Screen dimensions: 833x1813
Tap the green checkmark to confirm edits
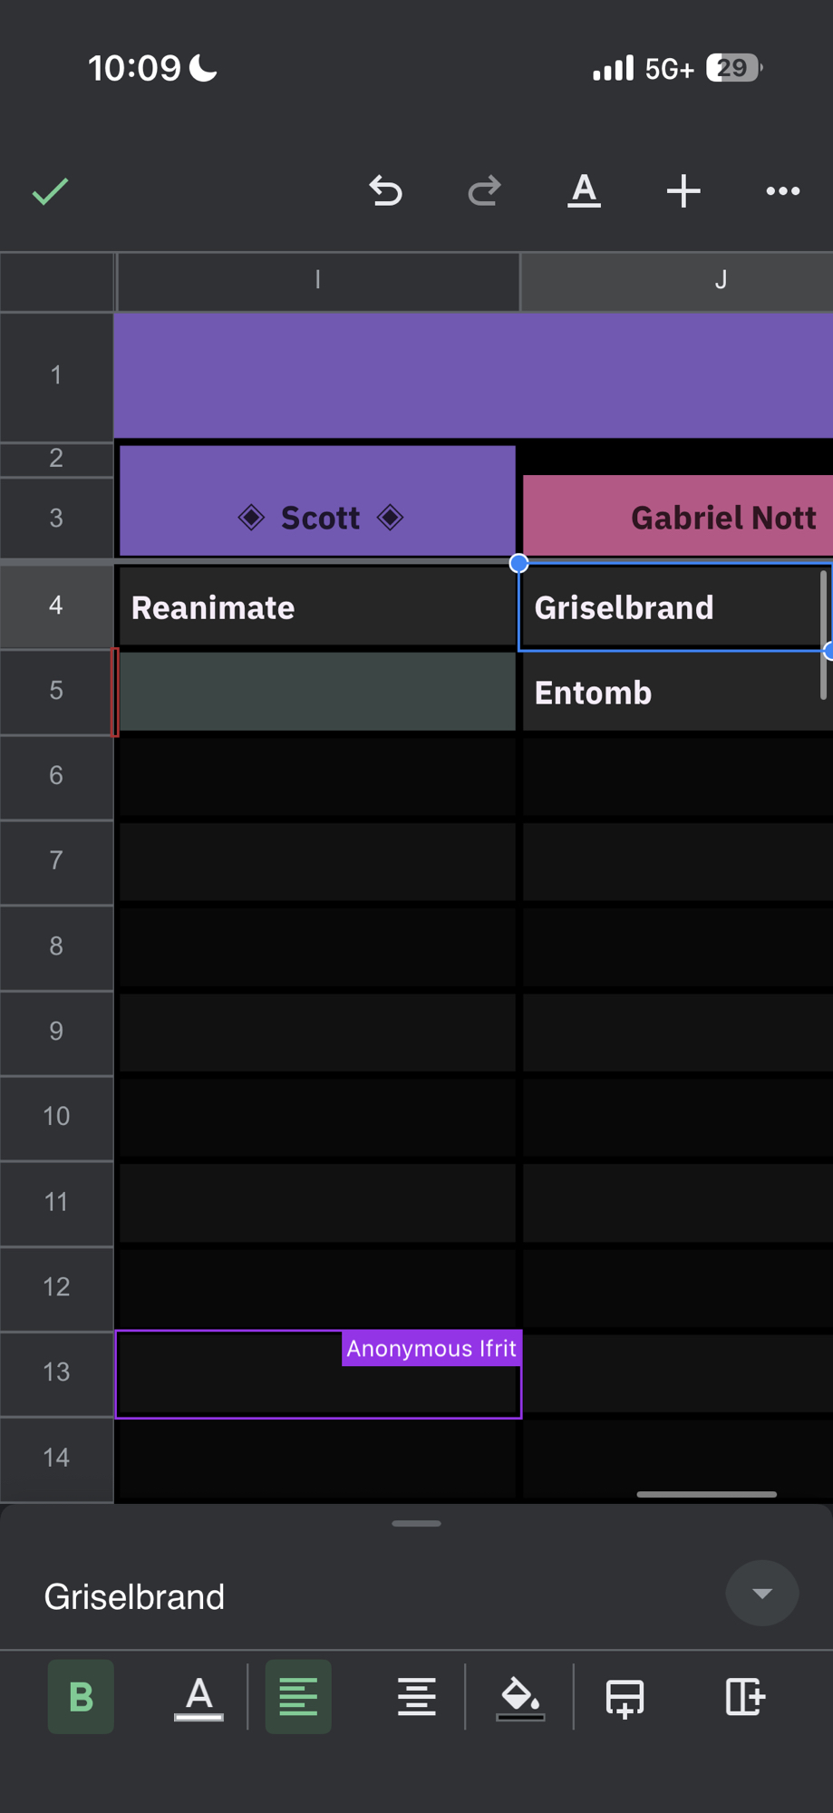point(51,191)
